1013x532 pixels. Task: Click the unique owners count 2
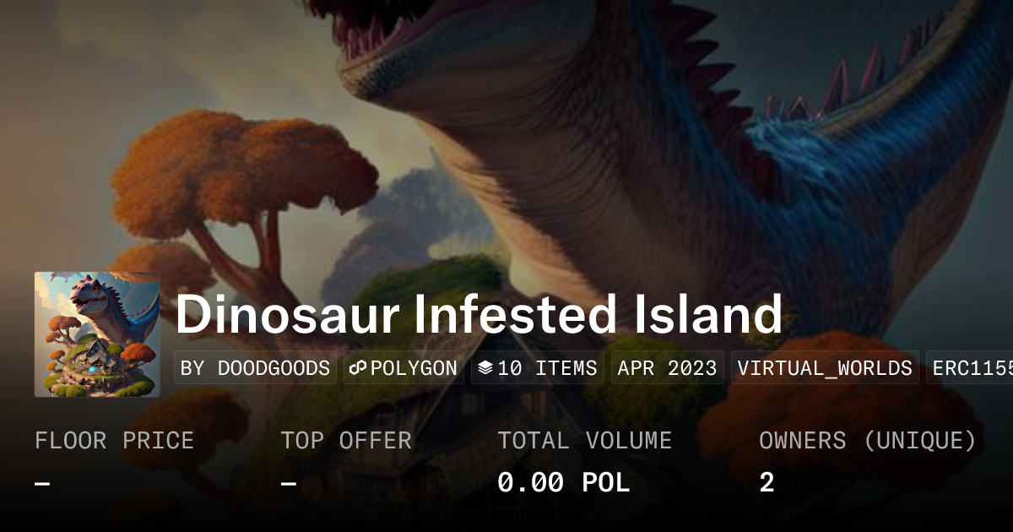point(767,483)
